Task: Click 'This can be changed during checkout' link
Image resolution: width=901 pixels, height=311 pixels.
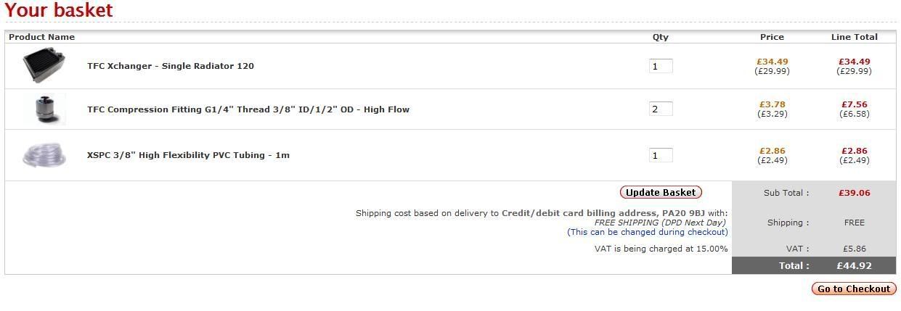Action: click(648, 232)
